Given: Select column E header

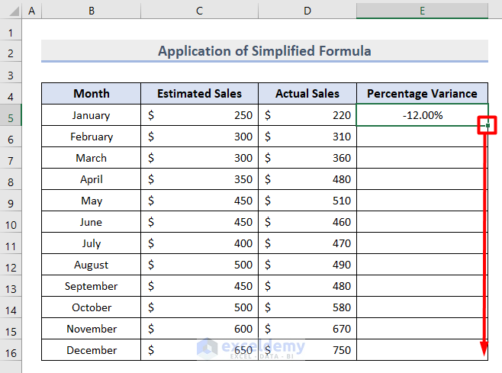Looking at the screenshot, I should pos(422,11).
